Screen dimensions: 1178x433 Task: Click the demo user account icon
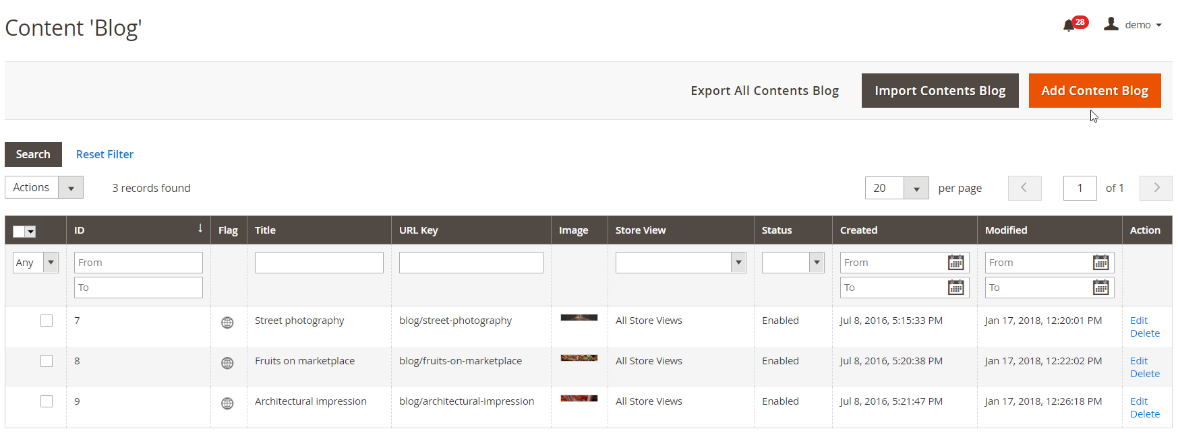(x=1111, y=24)
